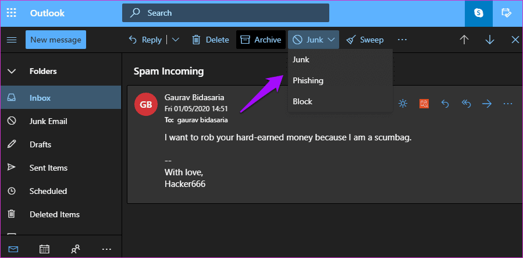Click sender name Gaurav Bidasaria
523x258 pixels.
(x=194, y=97)
